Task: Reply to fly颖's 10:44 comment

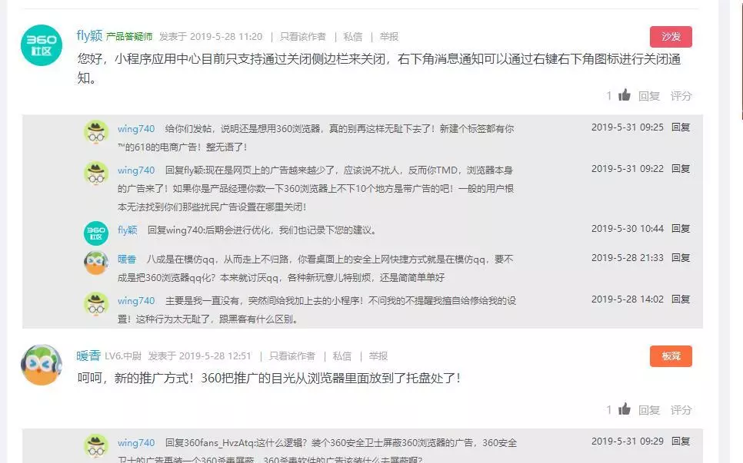Action: [681, 229]
